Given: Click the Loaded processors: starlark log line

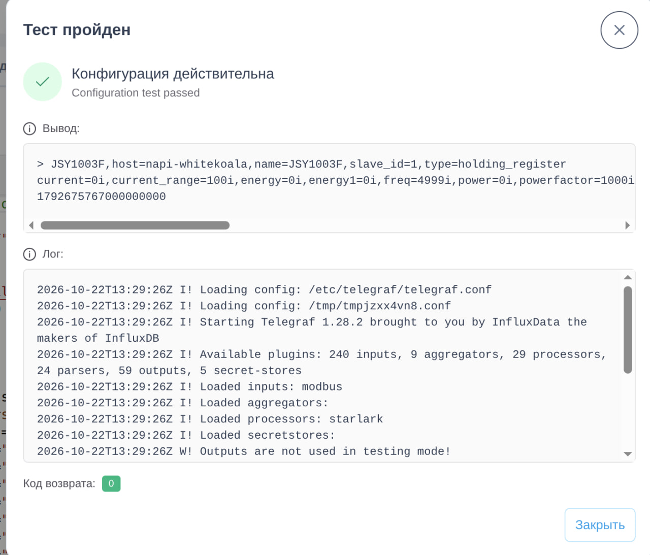Looking at the screenshot, I should point(210,419).
